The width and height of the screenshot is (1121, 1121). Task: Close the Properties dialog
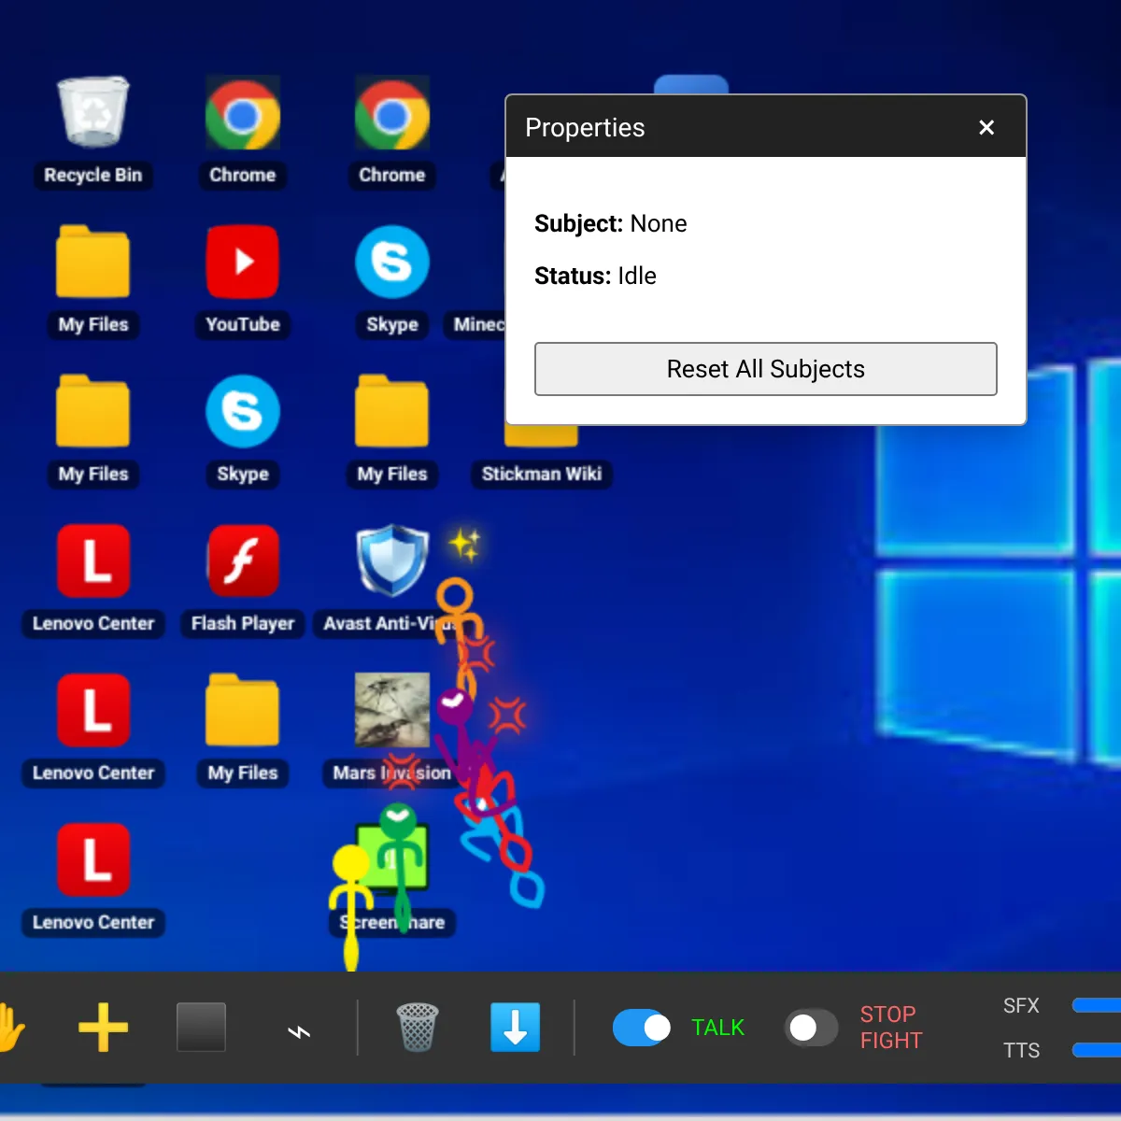pos(986,127)
